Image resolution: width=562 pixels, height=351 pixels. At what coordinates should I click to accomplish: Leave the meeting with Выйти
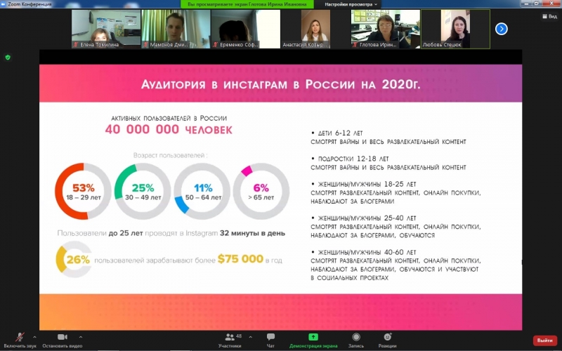pyautogui.click(x=545, y=340)
